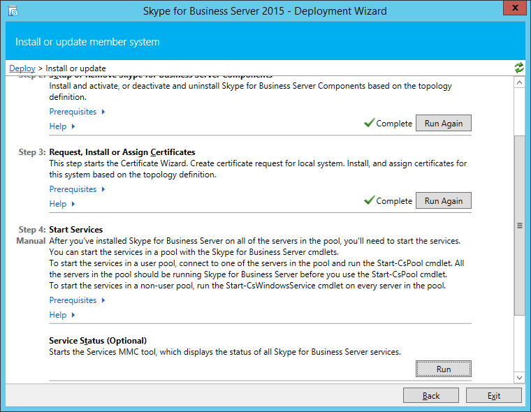The height and width of the screenshot is (412, 531).
Task: Select the 'Start Services' heading text
Action: tap(76, 230)
